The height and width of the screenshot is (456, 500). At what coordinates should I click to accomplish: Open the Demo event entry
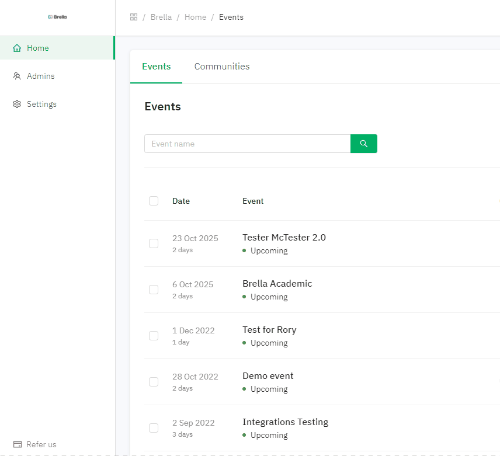tap(268, 376)
